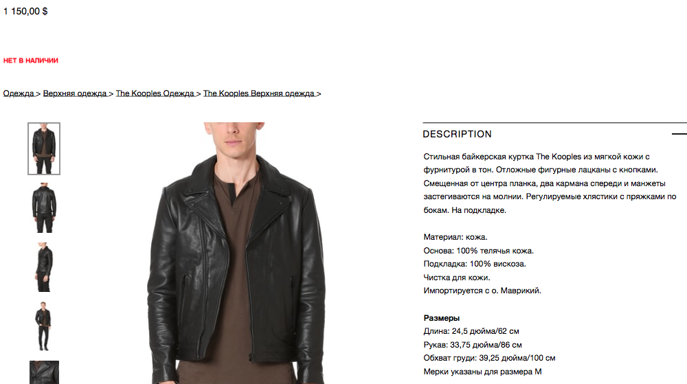
Task: Open the Одежда breadcrumb link
Action: 19,93
